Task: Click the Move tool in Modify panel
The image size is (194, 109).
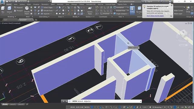Action: 75,8
